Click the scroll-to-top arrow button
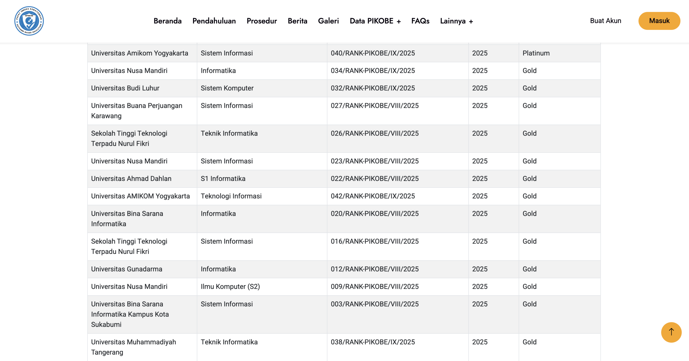This screenshot has width=689, height=361. coord(671,332)
